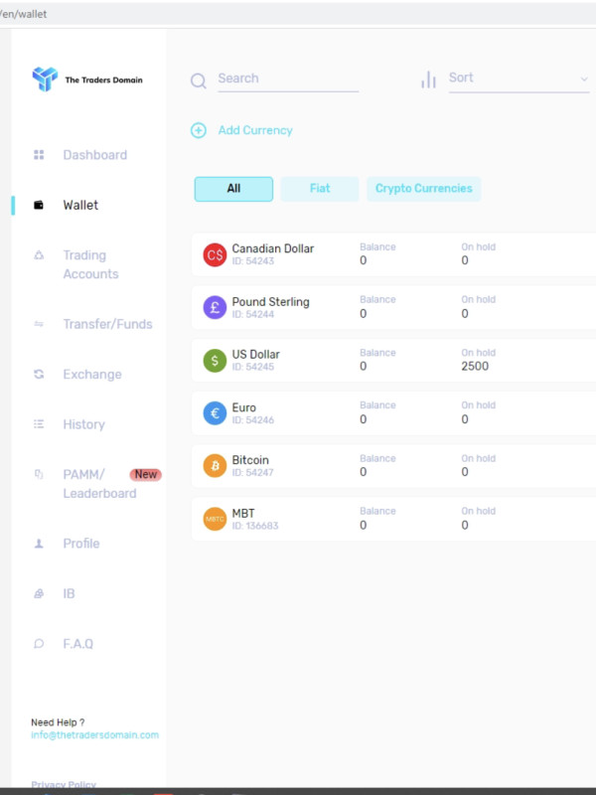
Task: Click The Traders Domain logo
Action: (87, 79)
